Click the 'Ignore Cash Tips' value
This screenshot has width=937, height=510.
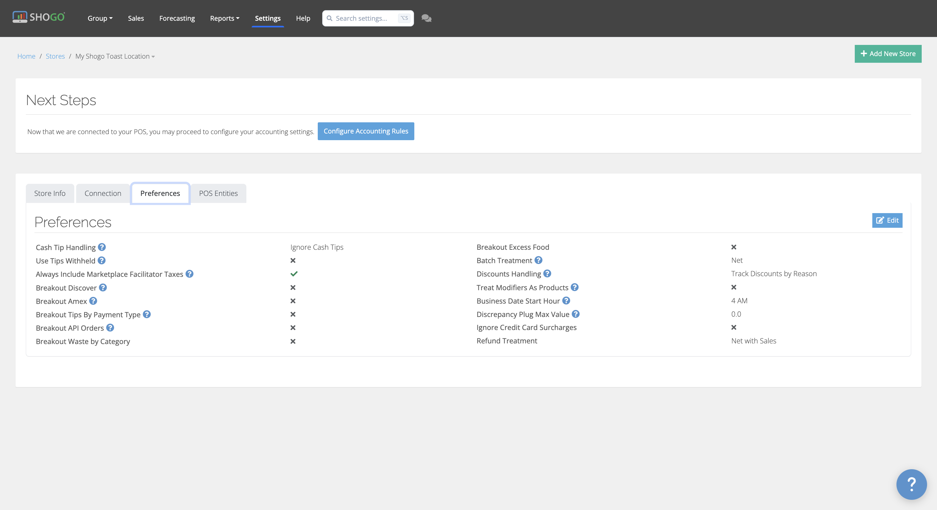[x=317, y=247]
